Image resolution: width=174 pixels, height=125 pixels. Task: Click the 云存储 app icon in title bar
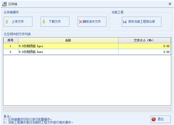(4, 4)
